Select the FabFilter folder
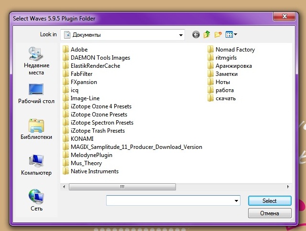 [81, 74]
